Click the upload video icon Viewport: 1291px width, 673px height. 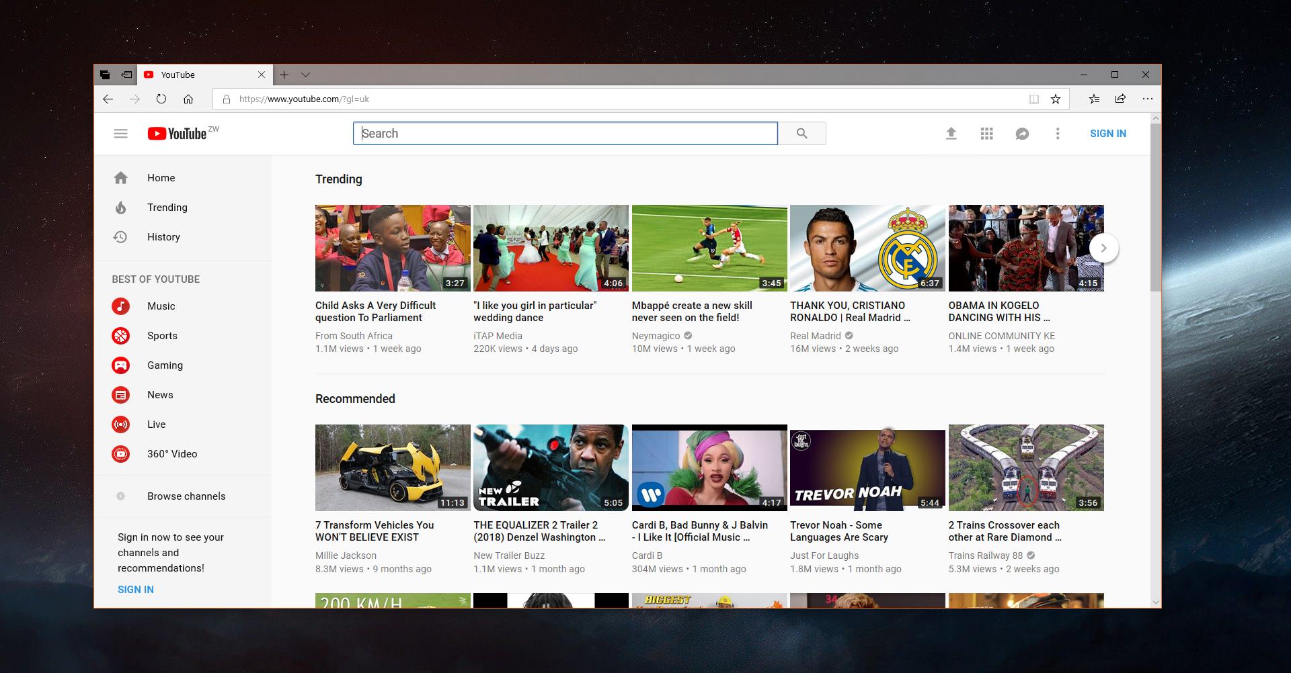[951, 134]
